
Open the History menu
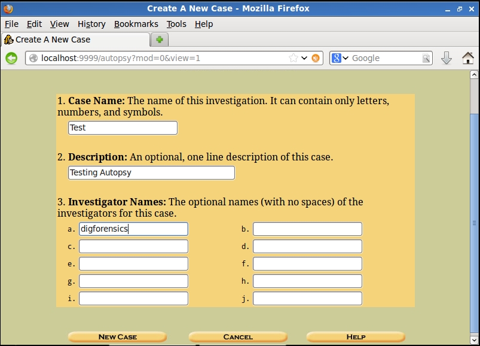coord(91,24)
